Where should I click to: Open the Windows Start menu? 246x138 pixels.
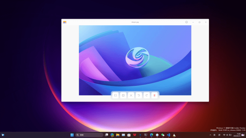click(72, 135)
